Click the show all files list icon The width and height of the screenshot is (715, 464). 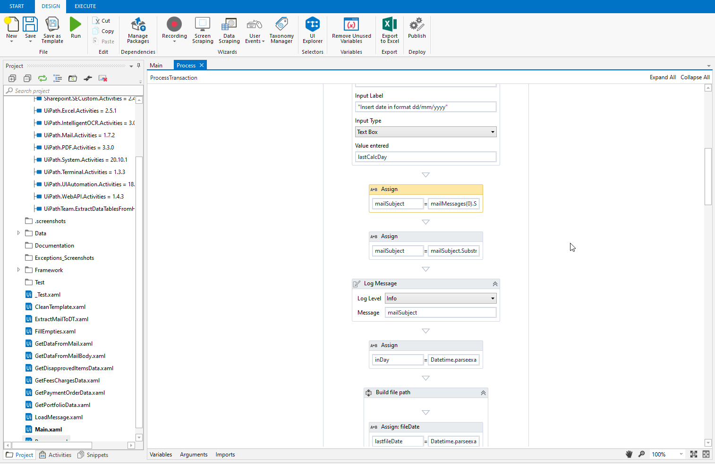[58, 78]
